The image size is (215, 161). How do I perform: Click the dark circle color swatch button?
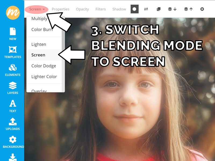click(x=135, y=9)
